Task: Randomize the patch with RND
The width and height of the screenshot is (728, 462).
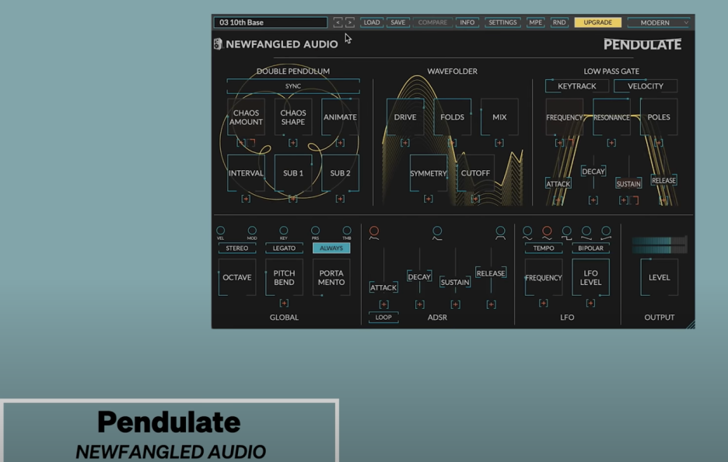Action: (559, 23)
